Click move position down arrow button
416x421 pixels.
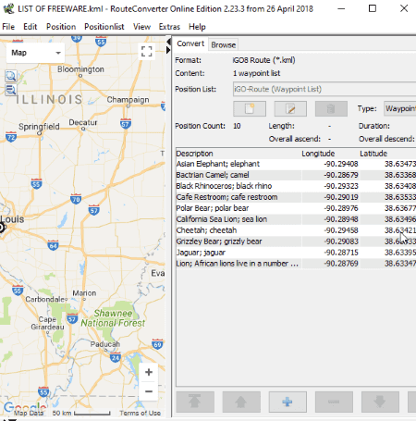click(x=380, y=402)
